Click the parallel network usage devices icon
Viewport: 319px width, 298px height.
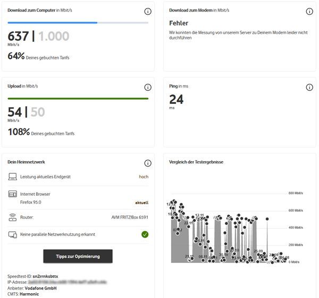[x=13, y=234]
